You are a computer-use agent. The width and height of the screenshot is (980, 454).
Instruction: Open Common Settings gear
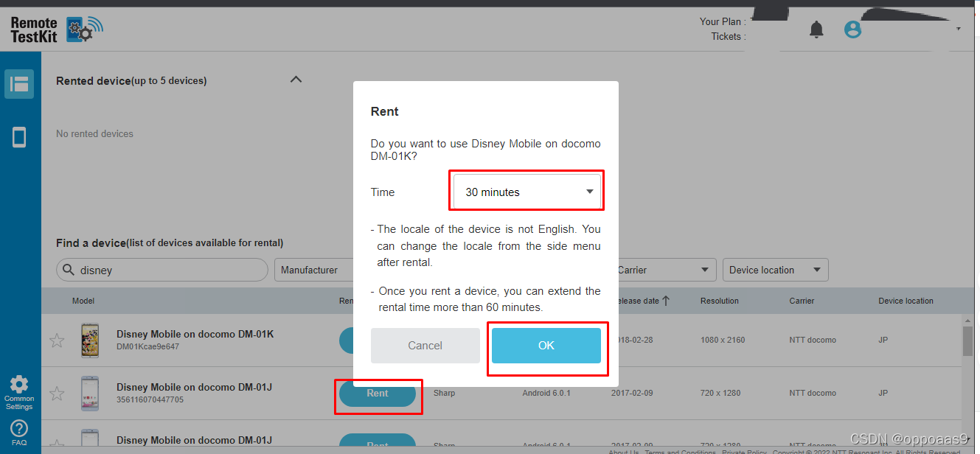(19, 391)
